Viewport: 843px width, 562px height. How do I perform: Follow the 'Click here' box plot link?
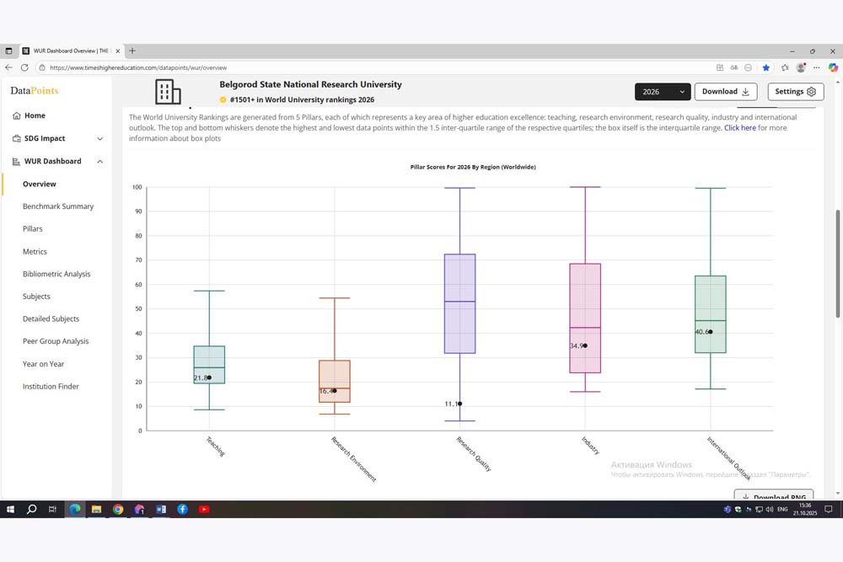(739, 128)
